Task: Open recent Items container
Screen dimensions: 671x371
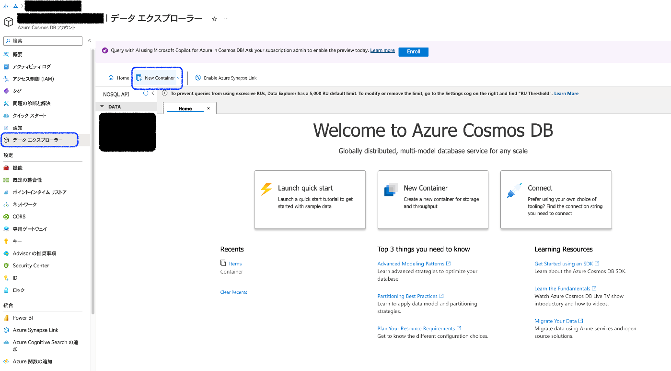Action: 235,263
